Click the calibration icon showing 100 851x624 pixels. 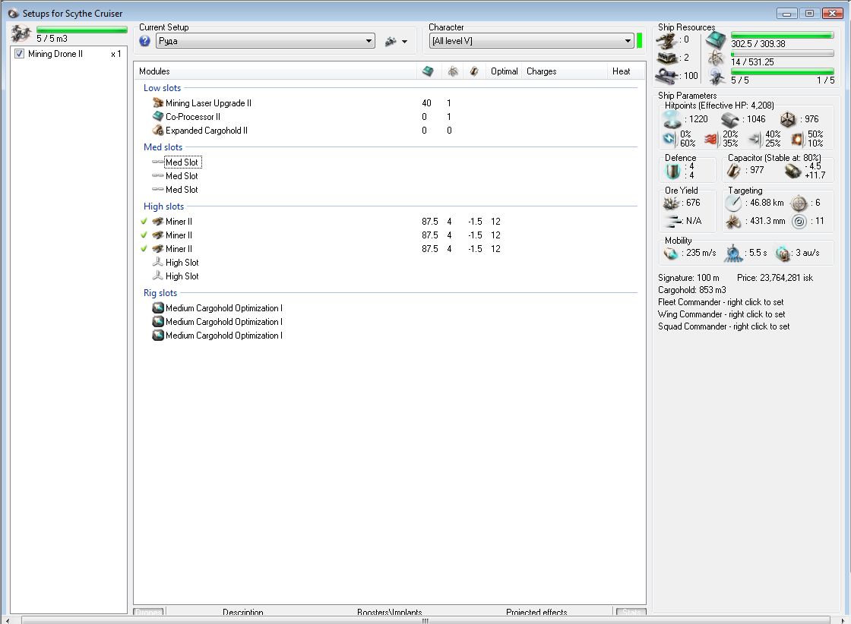tap(666, 76)
